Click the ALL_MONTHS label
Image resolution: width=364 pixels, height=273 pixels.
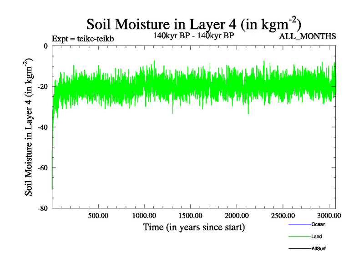308,36
